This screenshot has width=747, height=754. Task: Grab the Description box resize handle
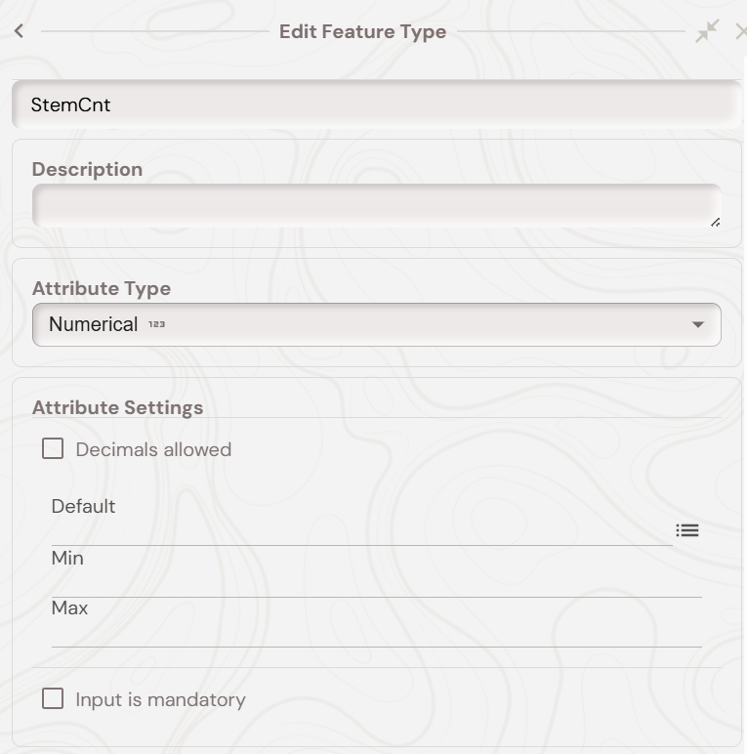pos(715,222)
